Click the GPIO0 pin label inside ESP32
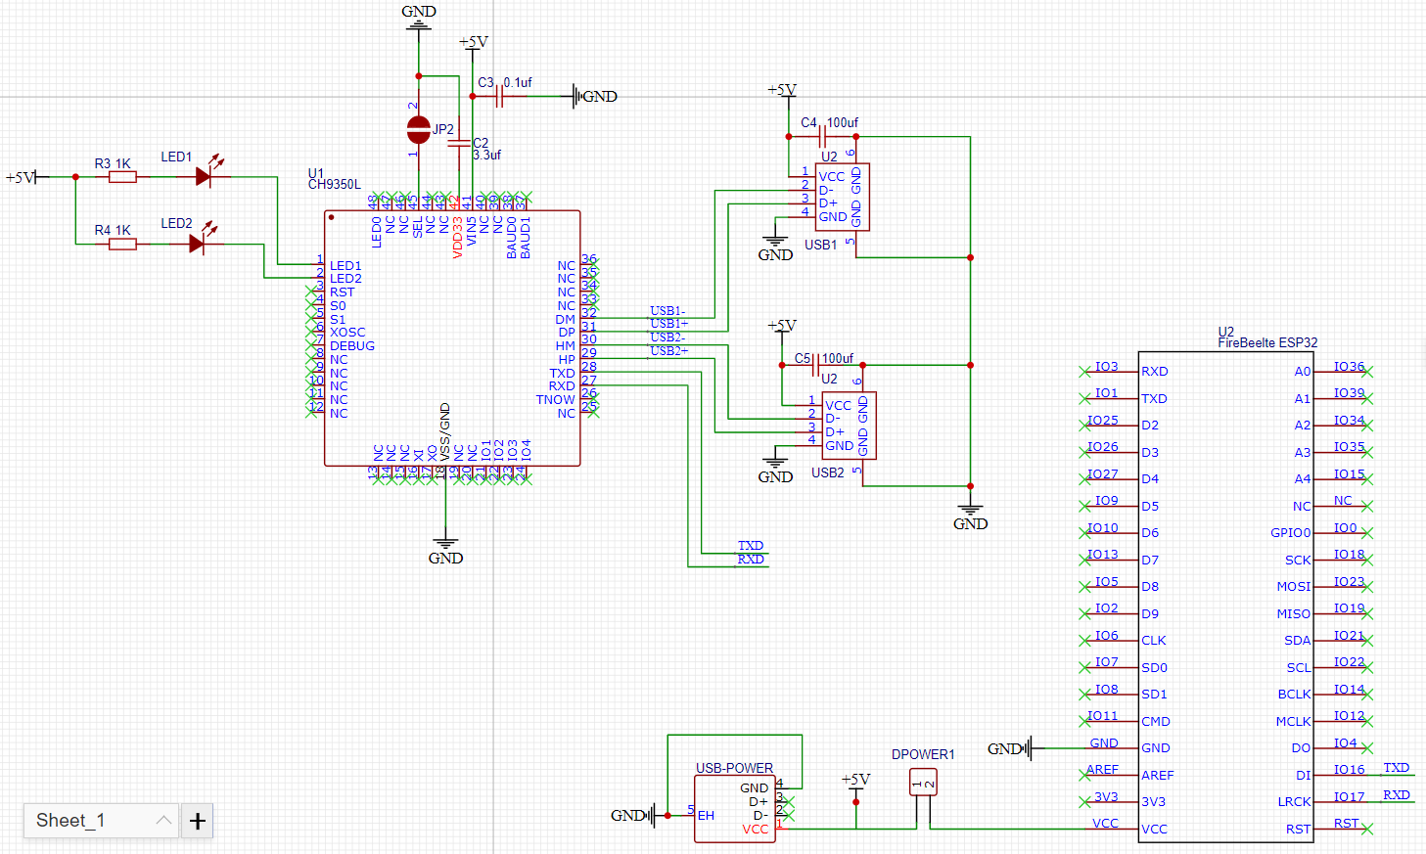This screenshot has width=1426, height=854. [x=1290, y=533]
